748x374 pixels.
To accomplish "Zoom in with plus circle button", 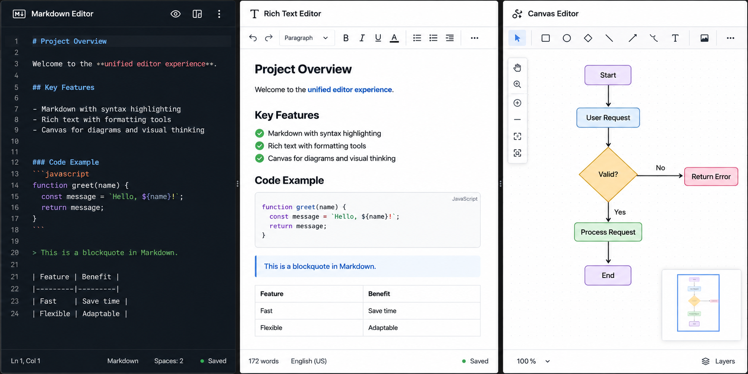I will click(517, 103).
